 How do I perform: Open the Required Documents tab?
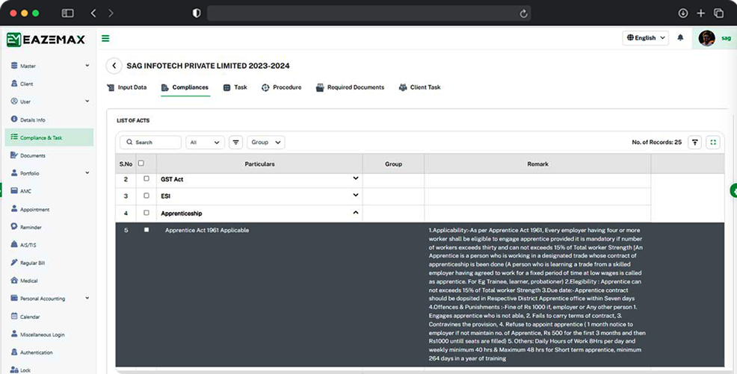tap(350, 87)
